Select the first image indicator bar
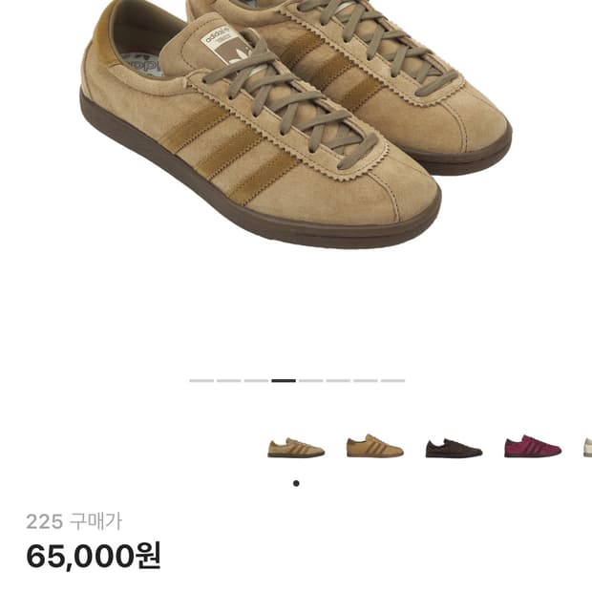 pyautogui.click(x=201, y=381)
